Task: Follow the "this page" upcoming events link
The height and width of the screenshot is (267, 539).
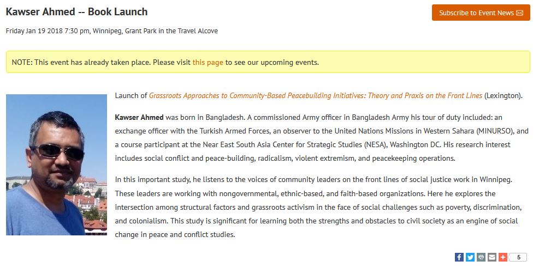Action: click(x=208, y=62)
